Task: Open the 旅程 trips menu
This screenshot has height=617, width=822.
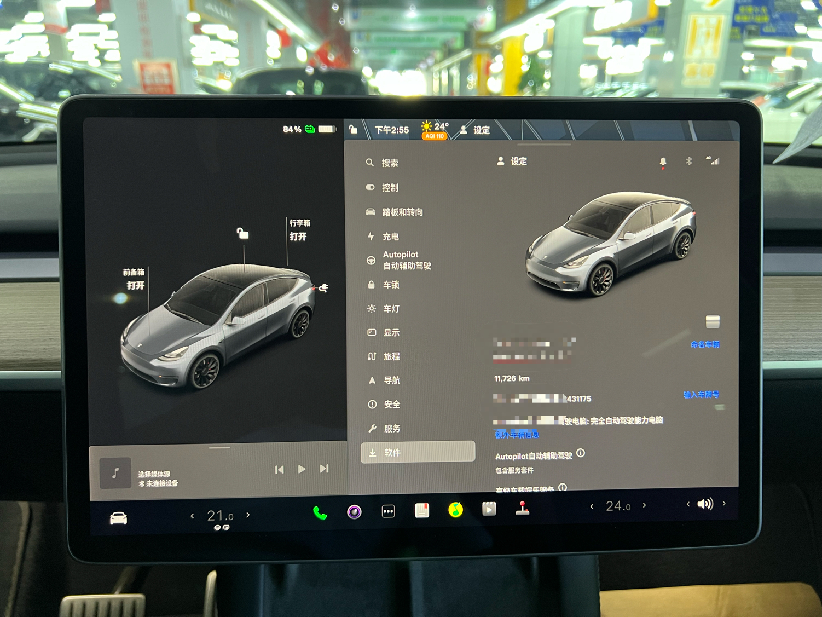Action: pos(384,356)
